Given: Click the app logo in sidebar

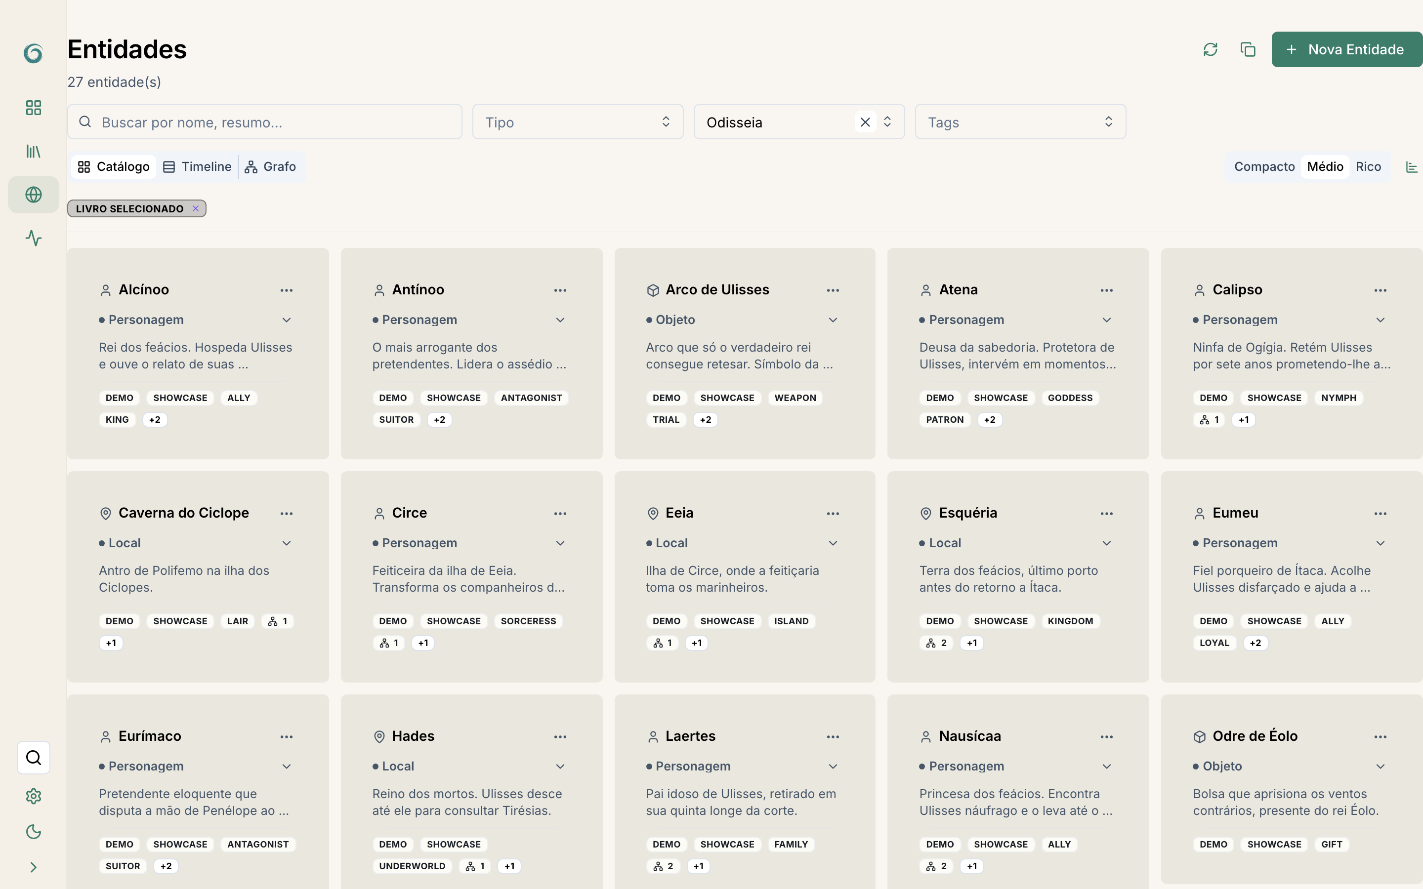Looking at the screenshot, I should click(33, 53).
